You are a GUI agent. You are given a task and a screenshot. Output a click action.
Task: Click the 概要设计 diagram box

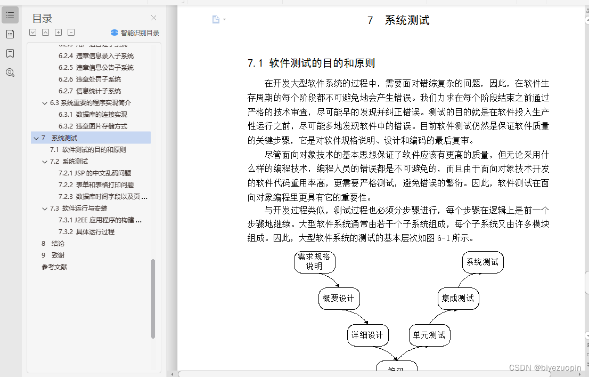339,299
